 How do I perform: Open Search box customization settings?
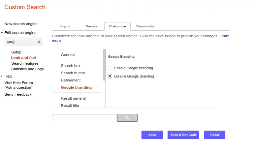point(71,66)
